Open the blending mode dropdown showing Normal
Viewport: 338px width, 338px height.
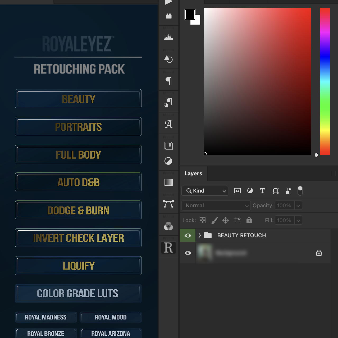[x=216, y=205]
